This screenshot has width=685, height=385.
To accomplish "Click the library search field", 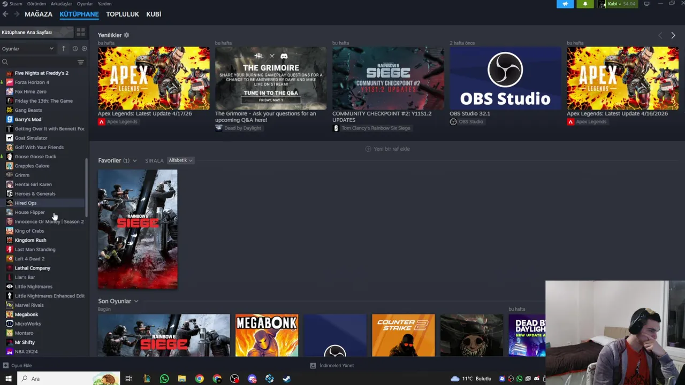I will click(40, 62).
